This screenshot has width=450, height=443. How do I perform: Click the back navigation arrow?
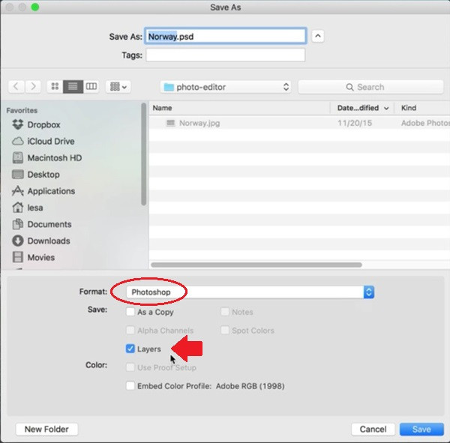[x=16, y=87]
